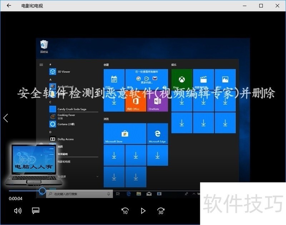
Task: Play the video
Action: (143, 211)
